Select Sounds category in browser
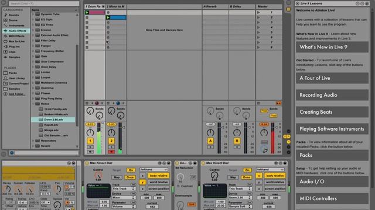The image size is (375, 210). pos(13,15)
